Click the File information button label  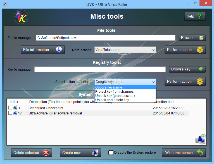point(36,50)
